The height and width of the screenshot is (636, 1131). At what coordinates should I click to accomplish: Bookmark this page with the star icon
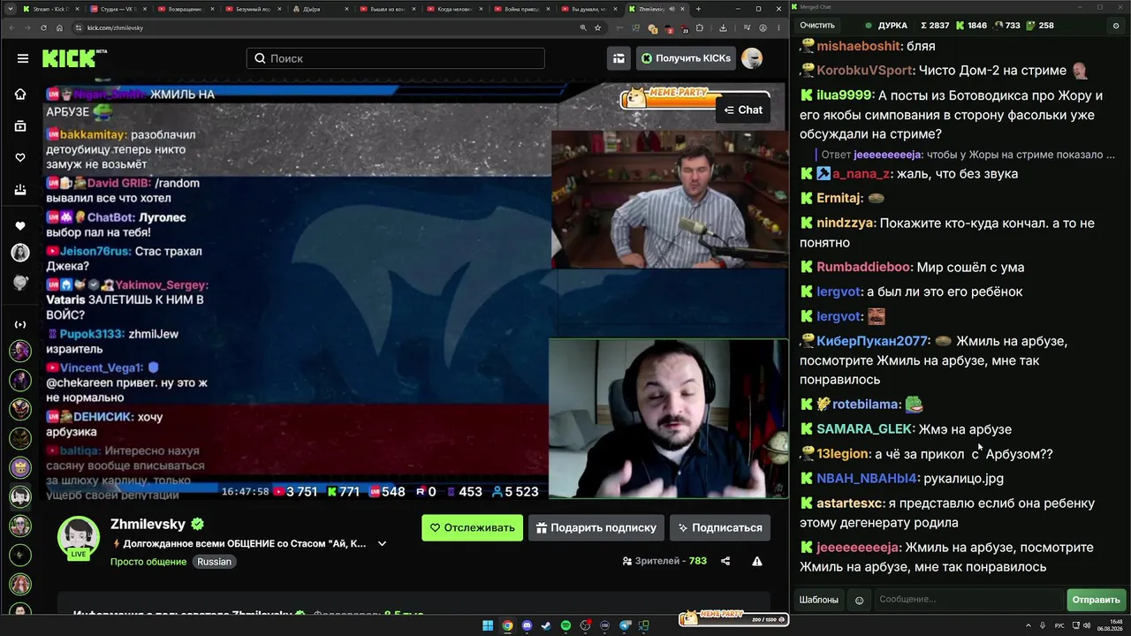click(x=598, y=27)
